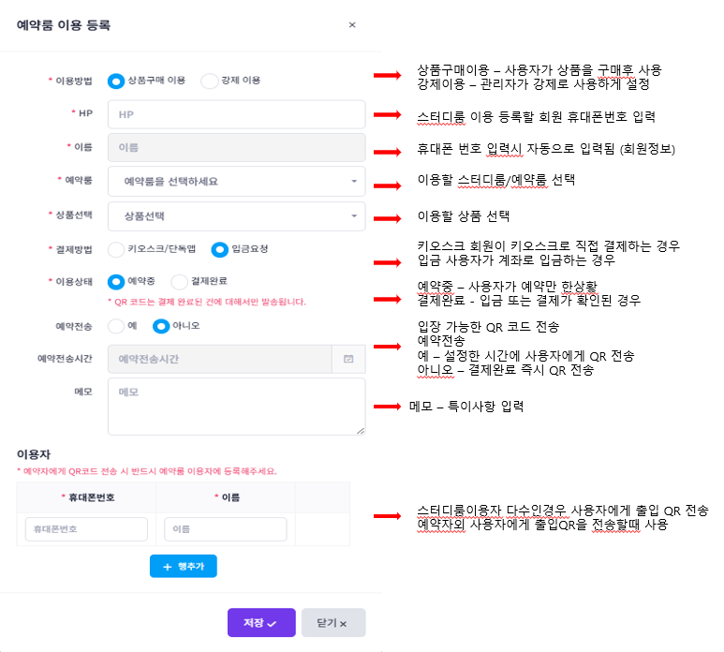Select the 상품구매 이용 radio option

click(116, 81)
